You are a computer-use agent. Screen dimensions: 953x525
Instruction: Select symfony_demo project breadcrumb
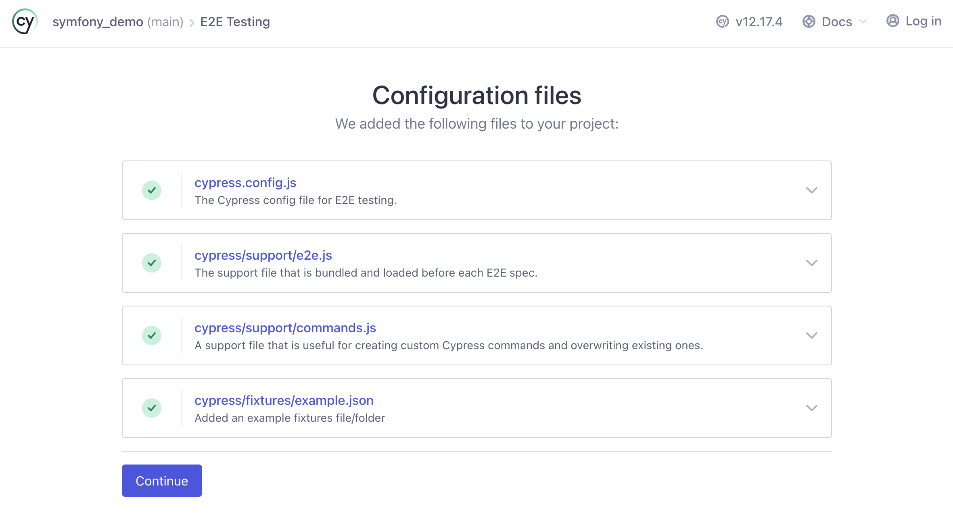pyautogui.click(x=98, y=22)
